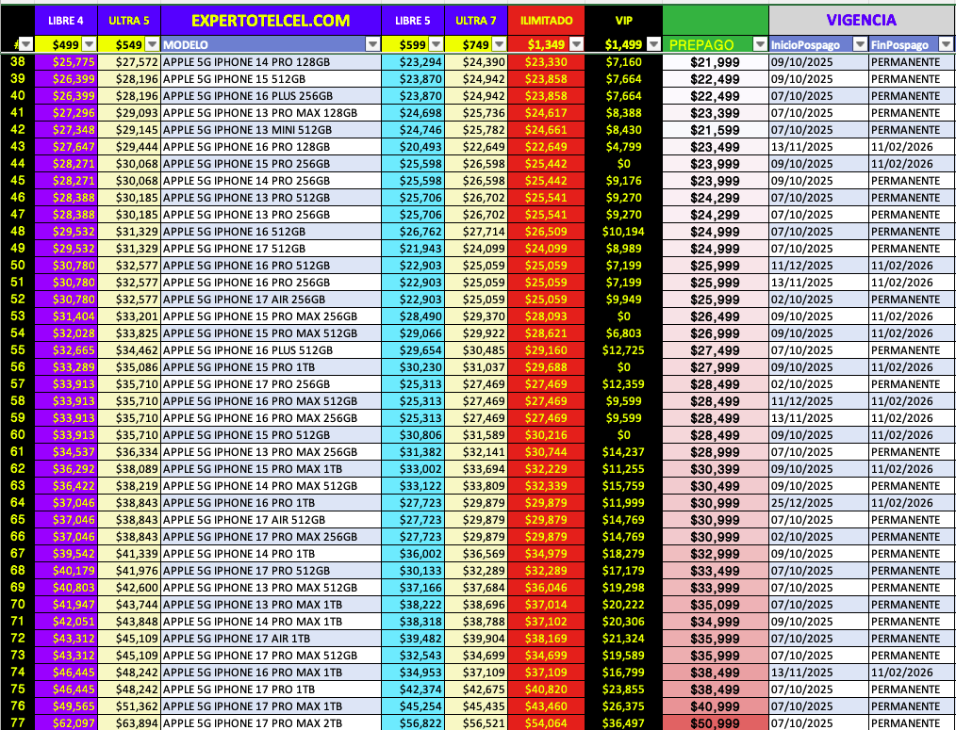The width and height of the screenshot is (956, 730).
Task: Open the $499 Libre 4 filter dropdown
Action: (88, 44)
